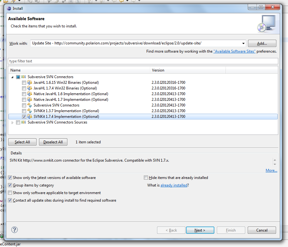Click the SVNKit 1.7.4 Implementation feature icon
Viewport: 288px width, 247px height.
tap(30, 117)
